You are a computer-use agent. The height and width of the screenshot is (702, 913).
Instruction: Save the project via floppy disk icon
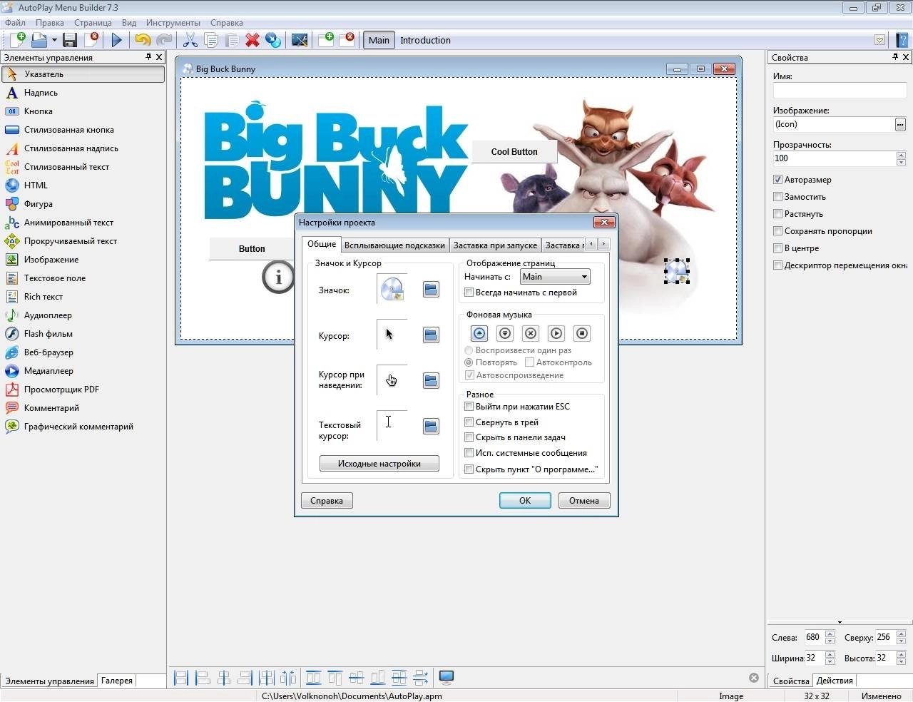pos(70,40)
